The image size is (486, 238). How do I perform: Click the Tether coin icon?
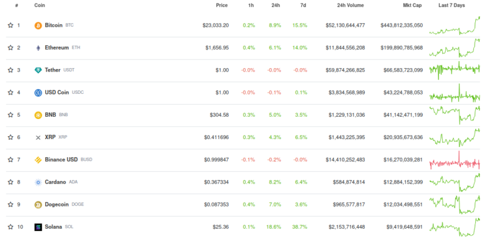38,70
